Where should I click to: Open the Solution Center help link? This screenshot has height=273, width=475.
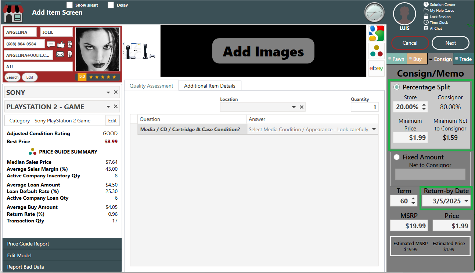coord(439,5)
